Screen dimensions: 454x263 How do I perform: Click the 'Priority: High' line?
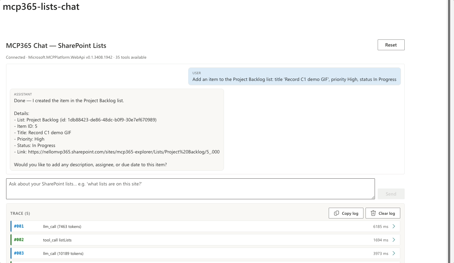coord(29,139)
